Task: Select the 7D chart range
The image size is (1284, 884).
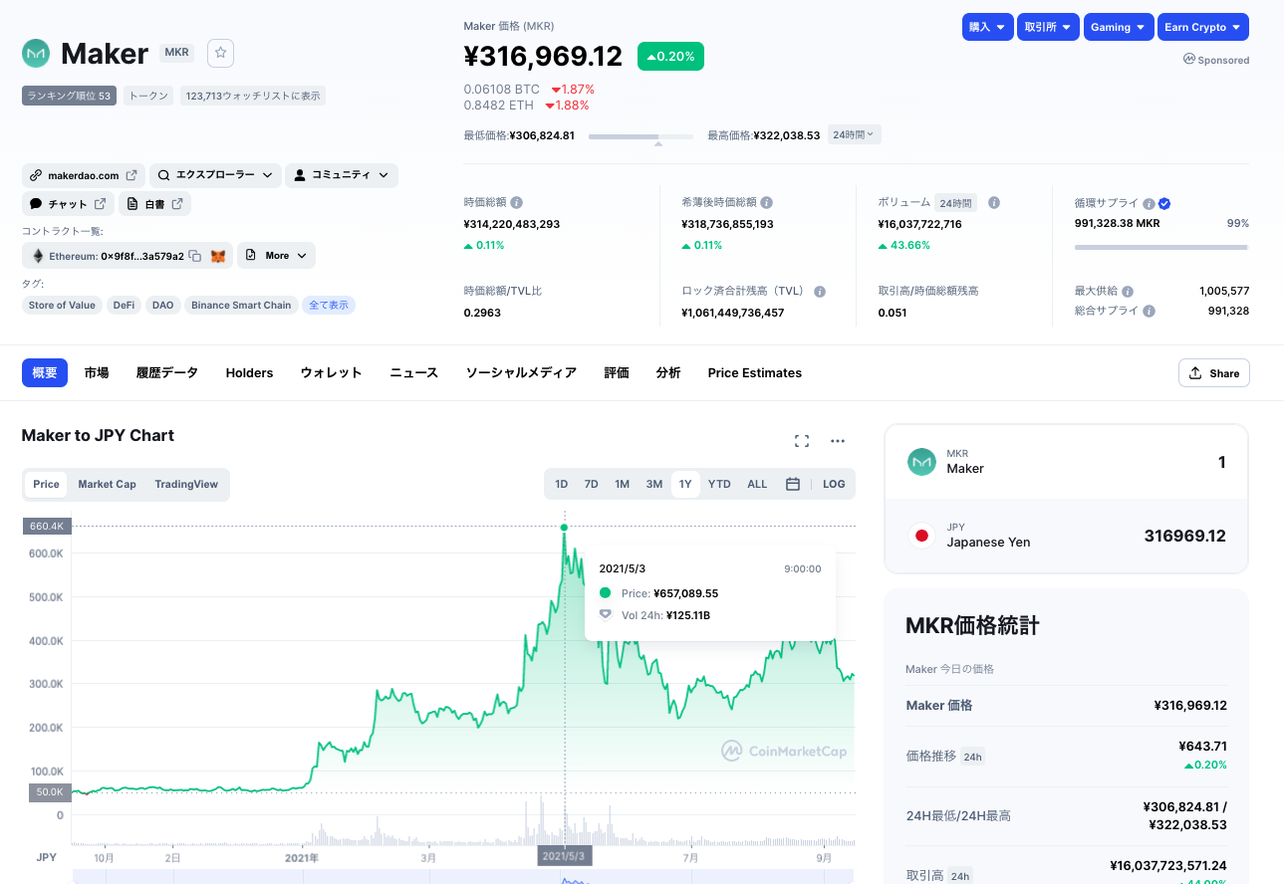Action: click(x=591, y=484)
